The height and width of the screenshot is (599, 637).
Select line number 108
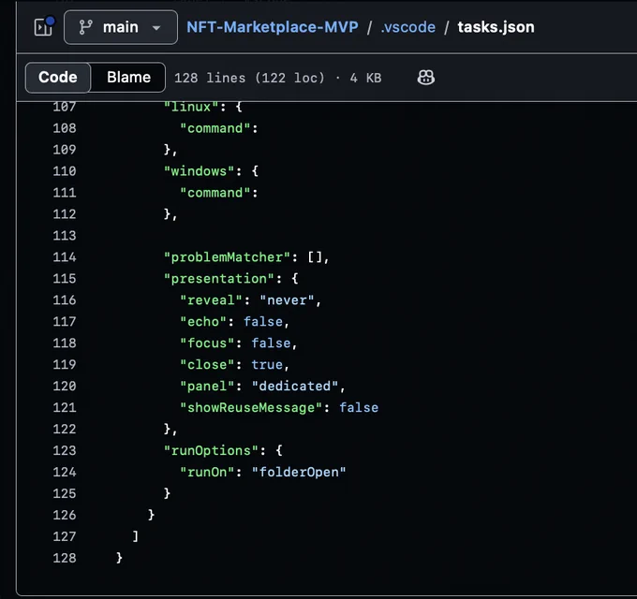pos(65,128)
